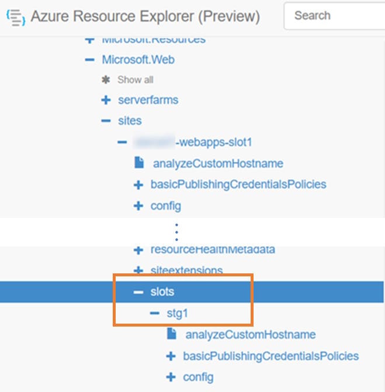Image resolution: width=385 pixels, height=392 pixels.
Task: Select config item under webapps-slot1
Action: pos(166,206)
